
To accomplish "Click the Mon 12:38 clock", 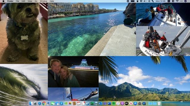I will [160, 1].
